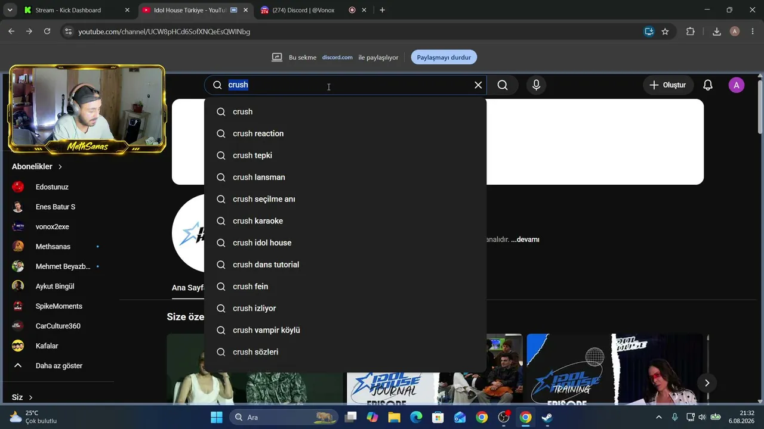
Task: Click the install app icon in the address bar
Action: tap(649, 32)
